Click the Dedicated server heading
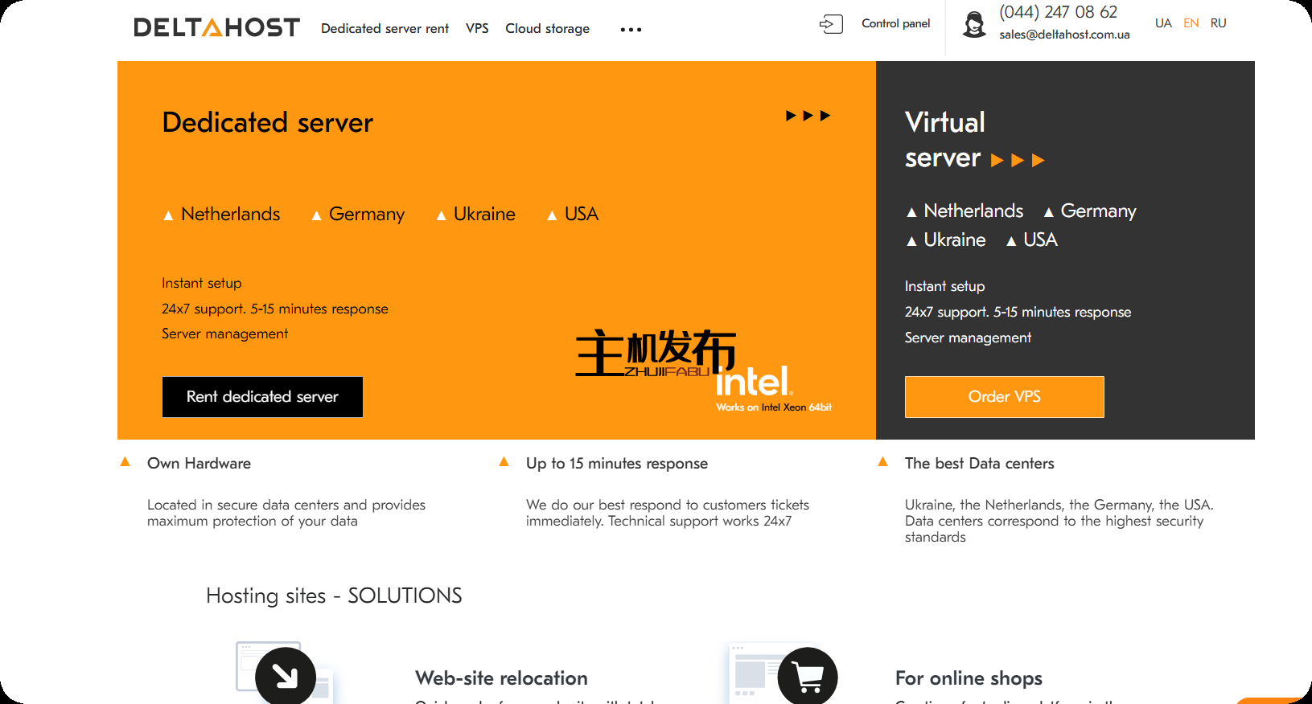 click(x=268, y=122)
